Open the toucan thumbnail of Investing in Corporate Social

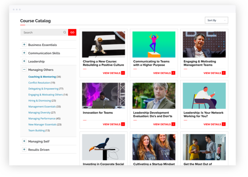[x=103, y=147]
